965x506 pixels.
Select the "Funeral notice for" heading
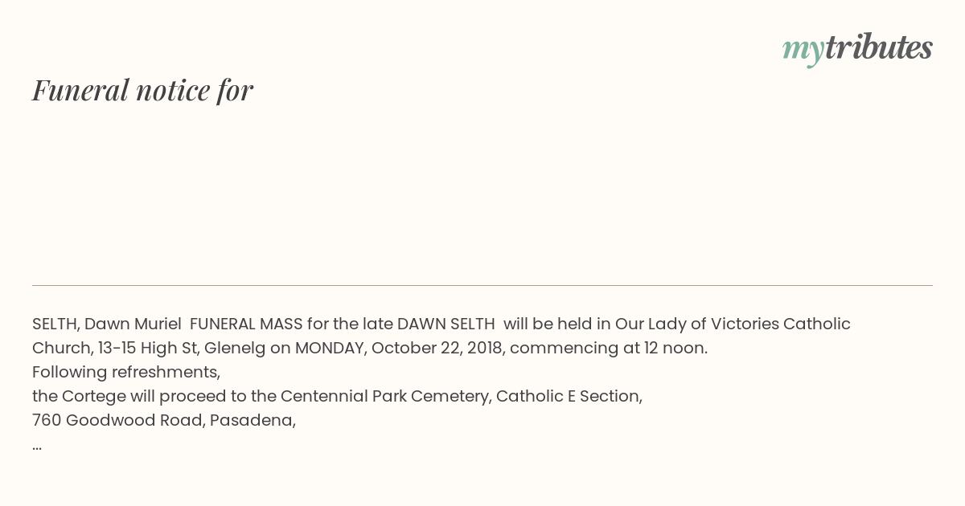(142, 90)
